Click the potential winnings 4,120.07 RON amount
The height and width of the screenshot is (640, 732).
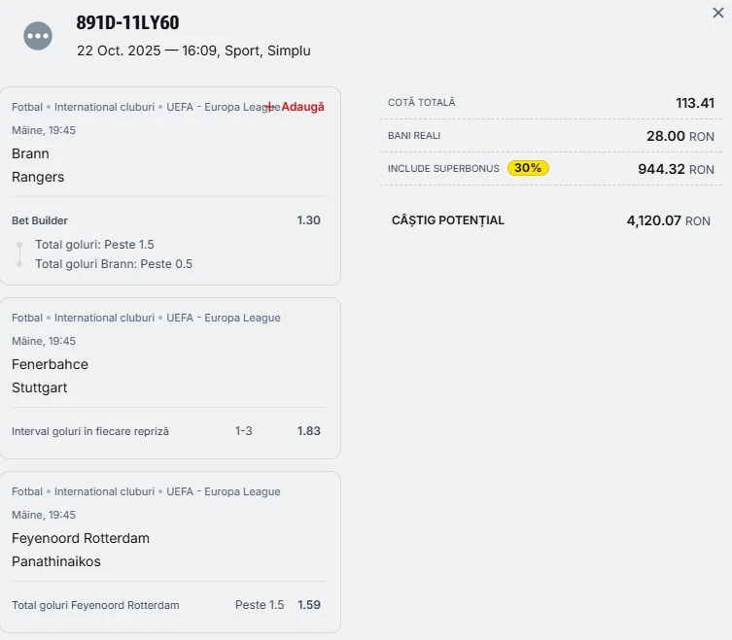tap(668, 220)
